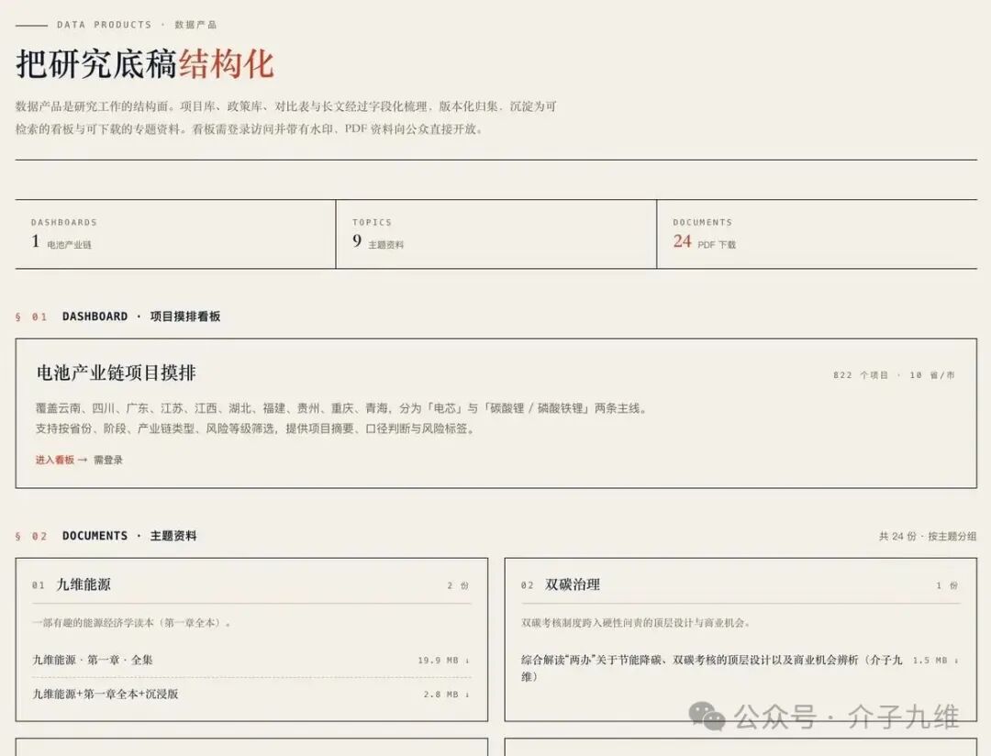Image resolution: width=991 pixels, height=756 pixels.
Task: Click the 共 24 份 · 按主题分组 label
Action: 927,536
